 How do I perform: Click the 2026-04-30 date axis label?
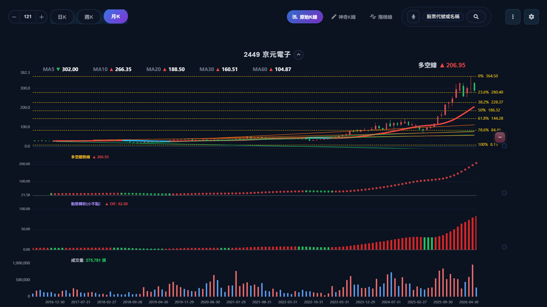click(x=469, y=302)
